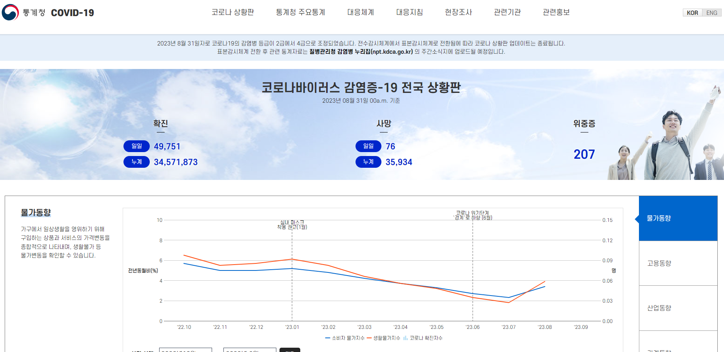This screenshot has width=724, height=352.
Task: Open the 대응체계 menu
Action: click(x=361, y=12)
